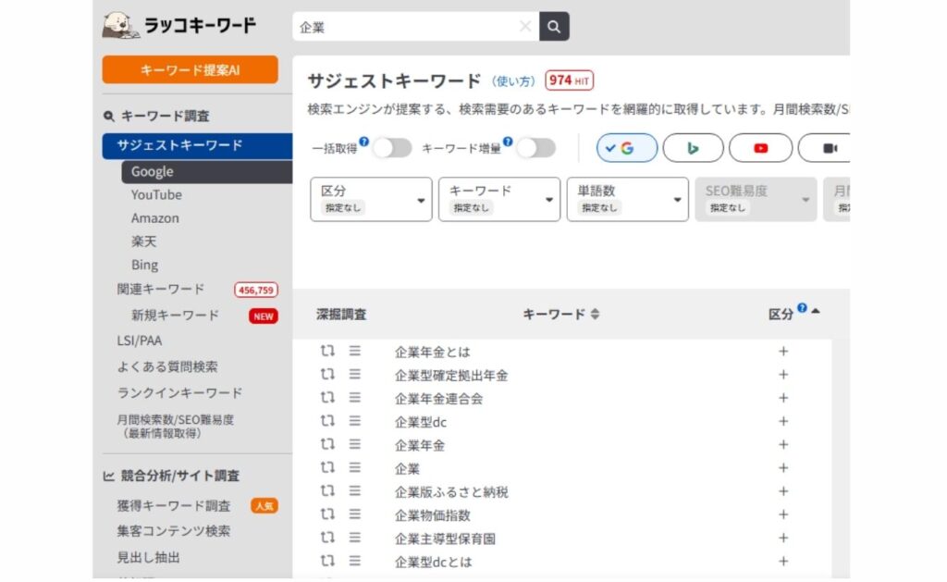The image size is (947, 582).
Task: Open the 単語数 filter dropdown
Action: point(627,200)
